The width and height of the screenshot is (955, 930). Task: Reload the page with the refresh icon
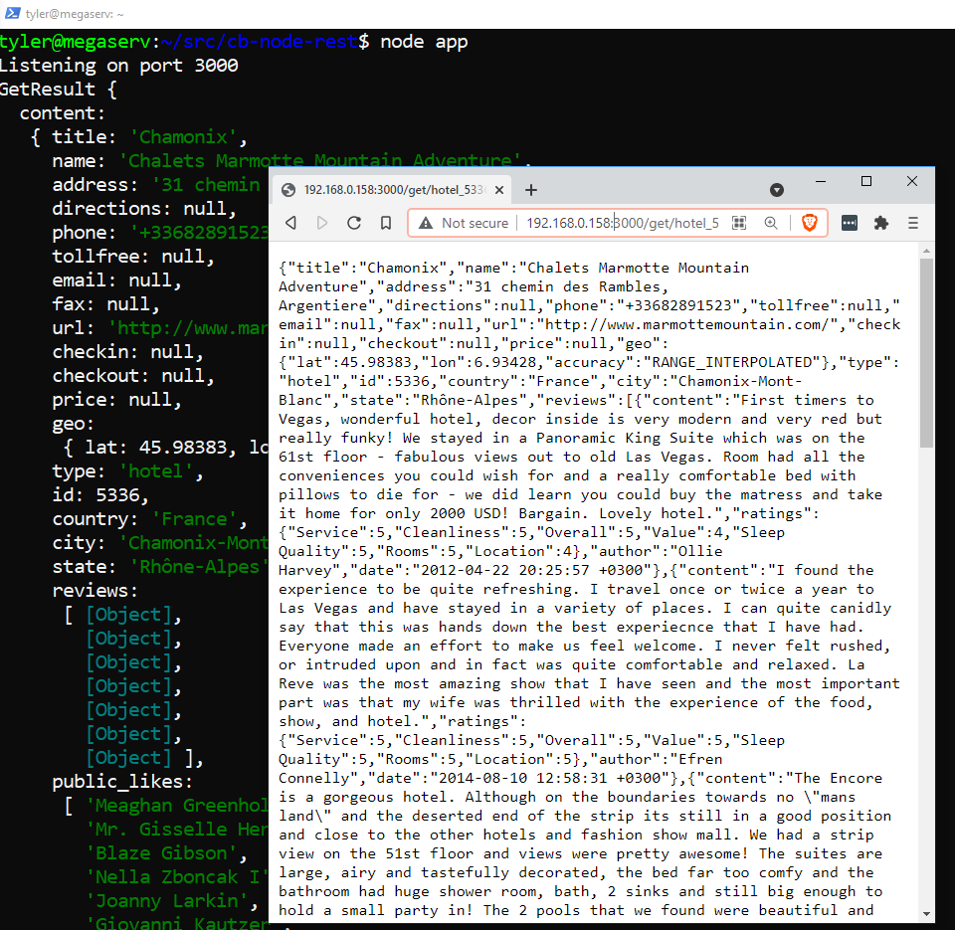coord(354,223)
